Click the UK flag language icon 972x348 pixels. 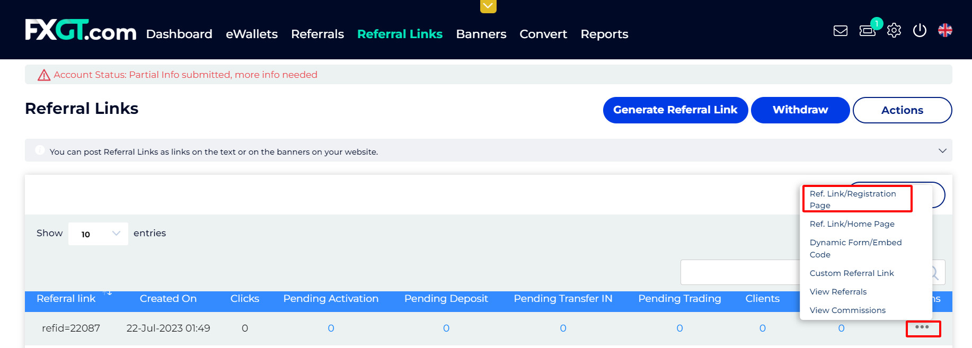[945, 31]
